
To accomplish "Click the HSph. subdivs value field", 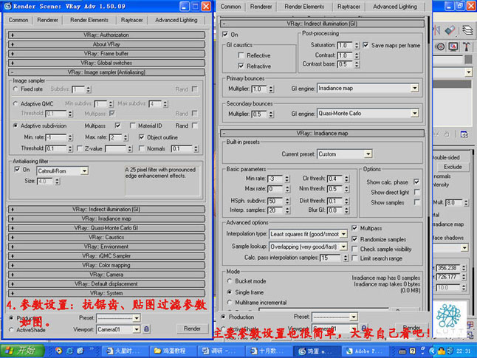I will tap(275, 201).
